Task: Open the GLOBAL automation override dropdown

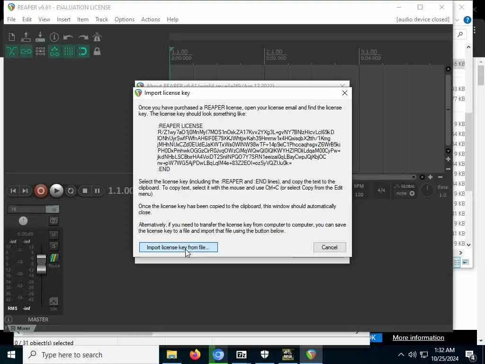Action: 405,191
